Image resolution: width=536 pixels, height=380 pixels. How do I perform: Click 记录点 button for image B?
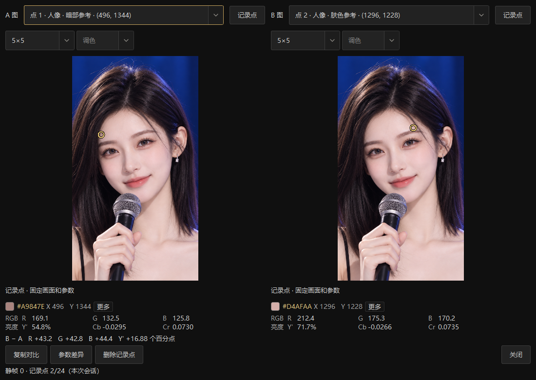[x=513, y=15]
